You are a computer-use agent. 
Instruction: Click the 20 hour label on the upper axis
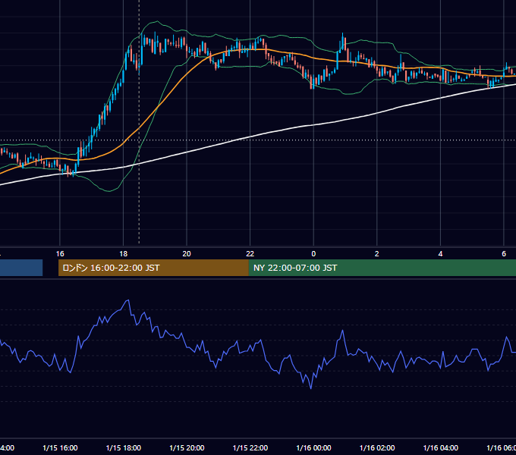tap(187, 254)
